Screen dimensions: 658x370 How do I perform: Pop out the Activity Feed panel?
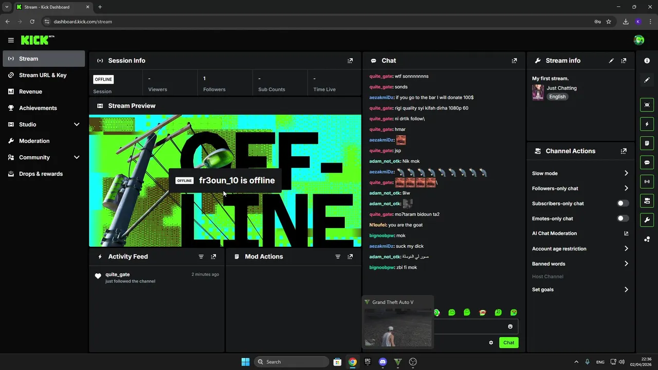coord(213,256)
